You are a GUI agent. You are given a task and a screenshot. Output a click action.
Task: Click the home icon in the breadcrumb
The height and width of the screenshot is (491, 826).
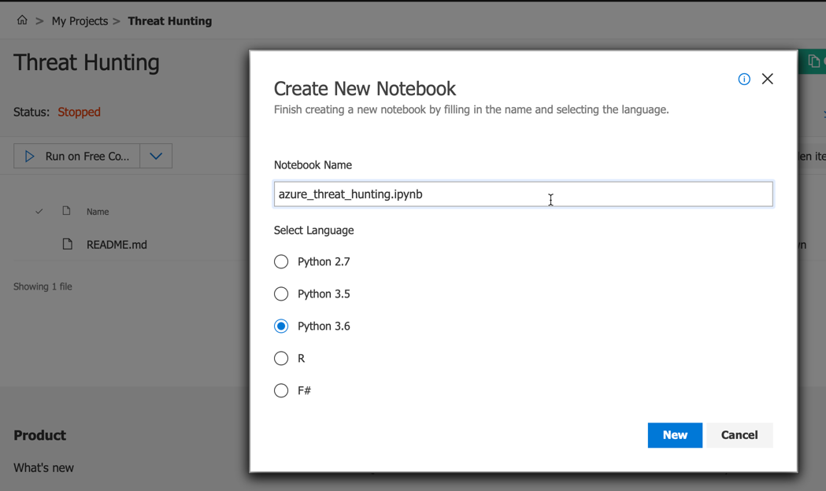21,20
